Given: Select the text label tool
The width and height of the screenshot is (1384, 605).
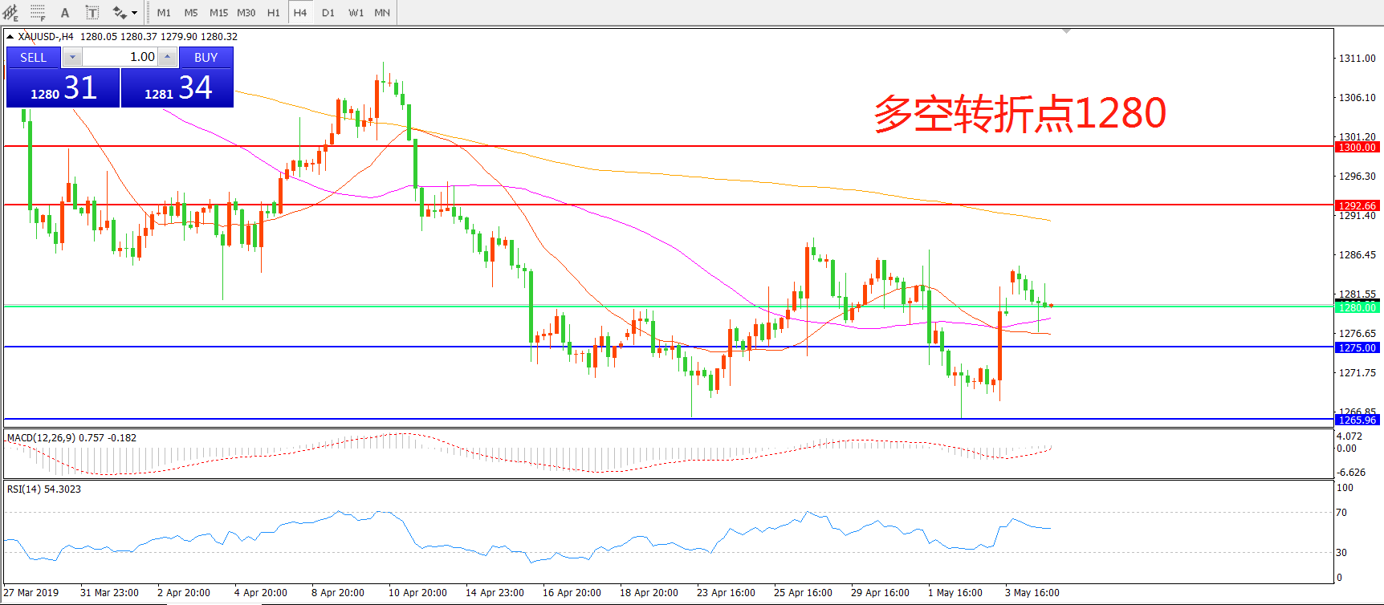Looking at the screenshot, I should pyautogui.click(x=92, y=13).
